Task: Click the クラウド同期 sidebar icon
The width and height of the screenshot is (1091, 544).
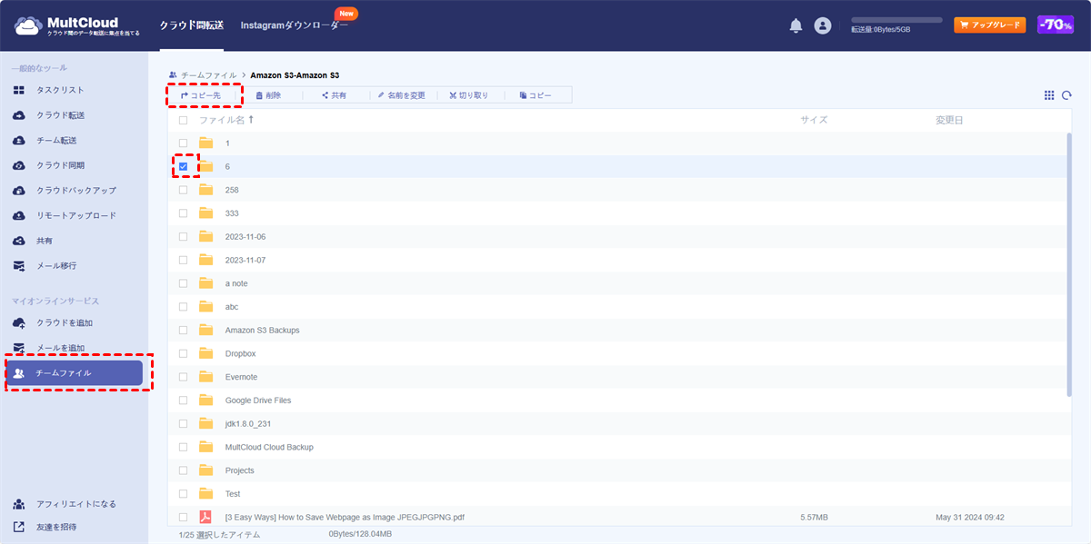Action: pyautogui.click(x=18, y=165)
